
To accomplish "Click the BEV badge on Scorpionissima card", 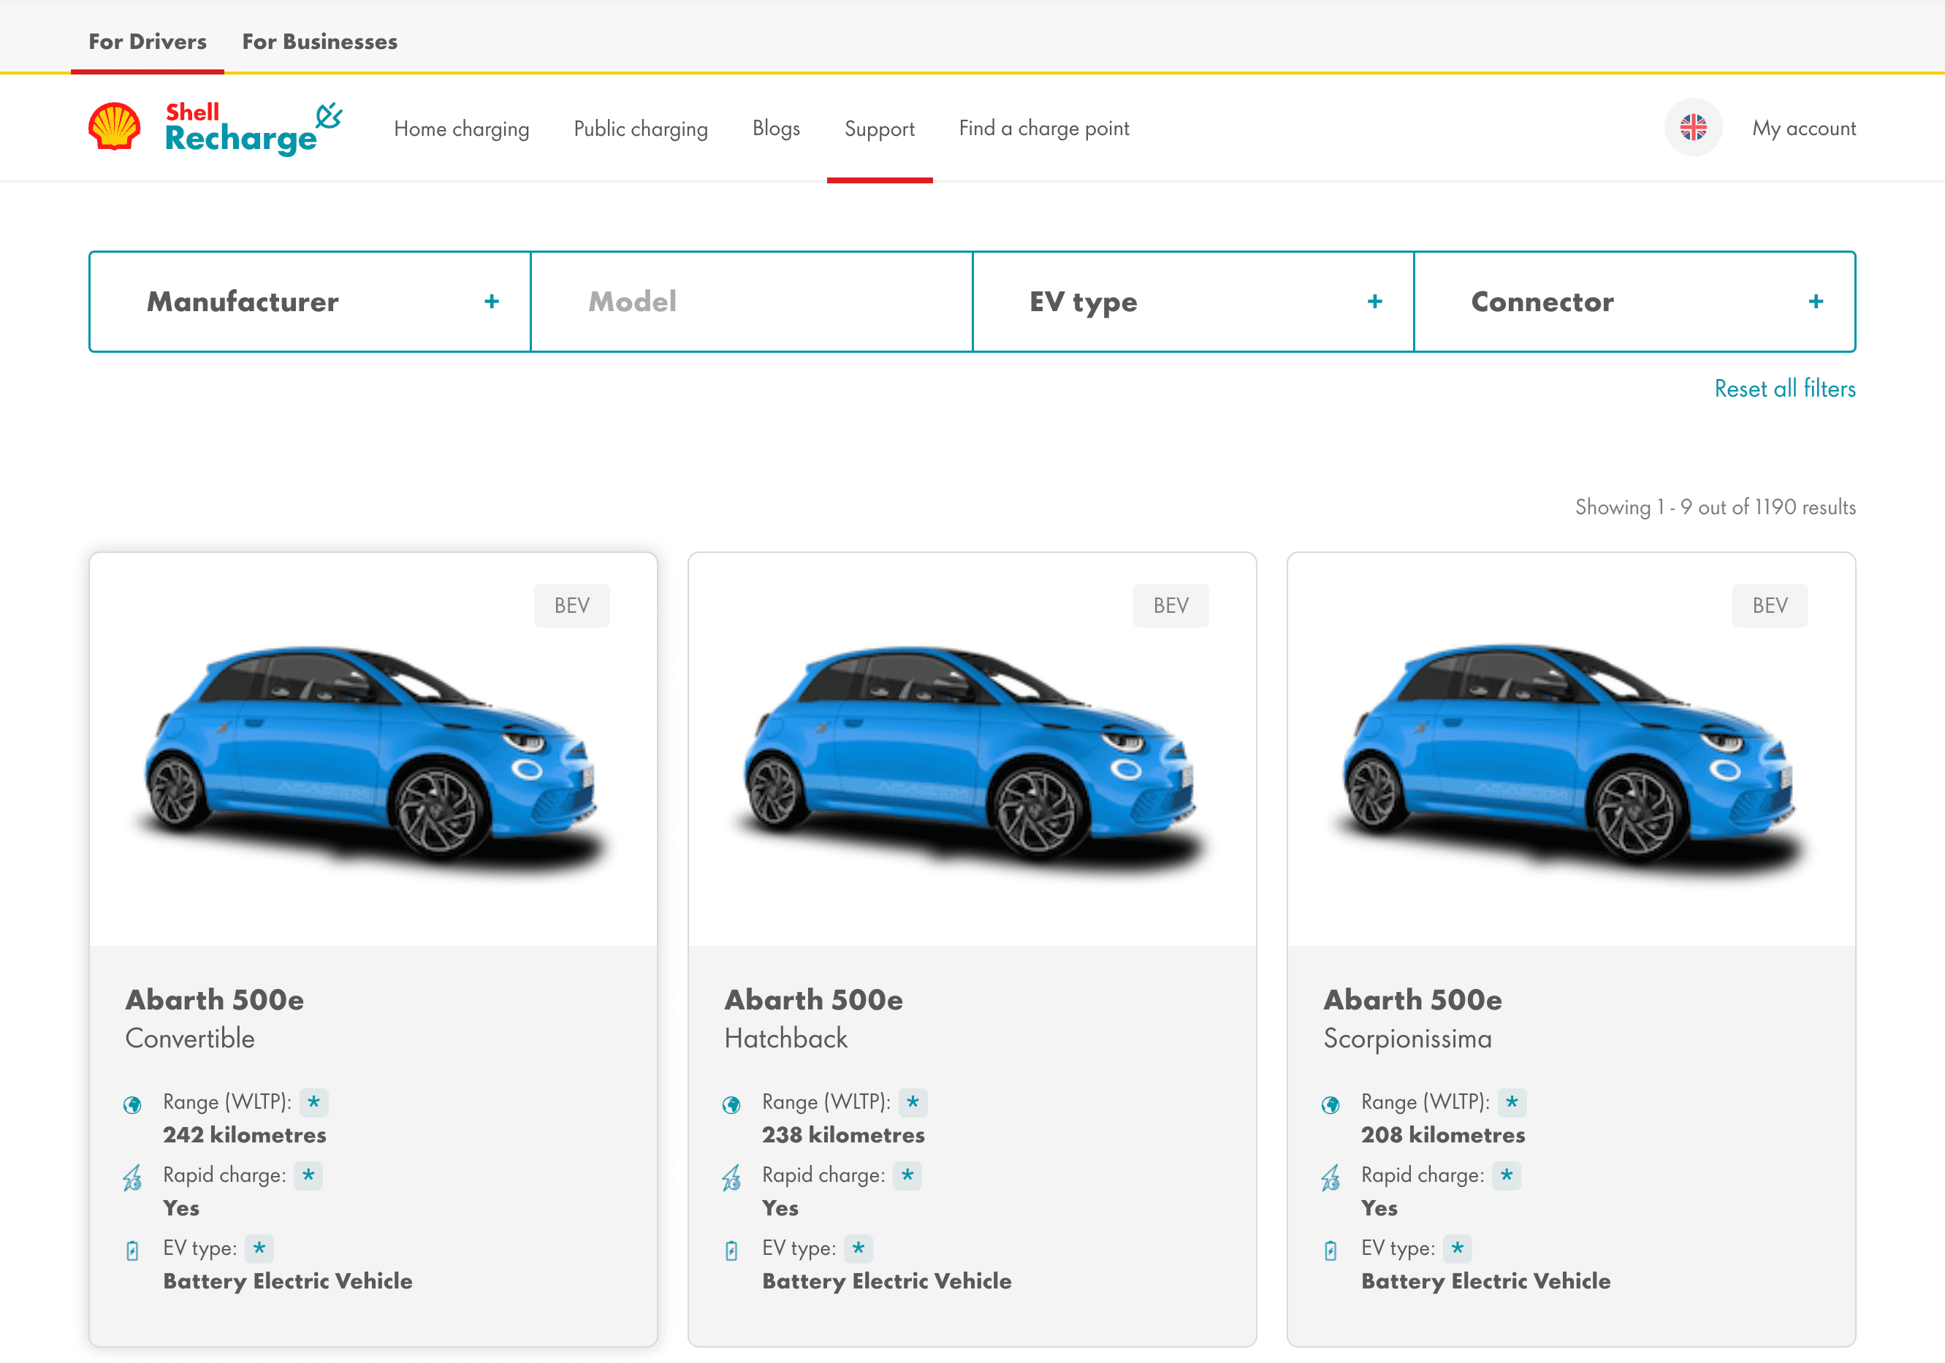I will (x=1770, y=606).
